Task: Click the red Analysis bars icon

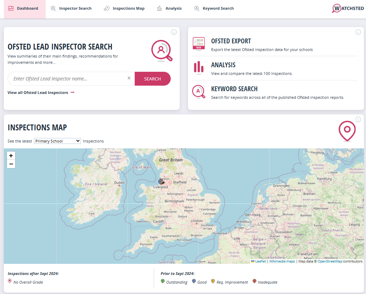Action: pyautogui.click(x=199, y=67)
